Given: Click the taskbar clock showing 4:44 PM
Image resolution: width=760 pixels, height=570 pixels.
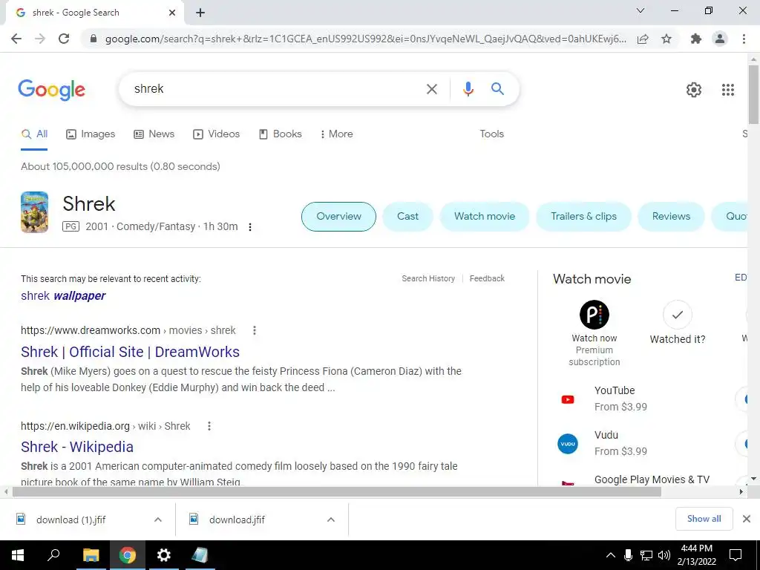Looking at the screenshot, I should [696, 555].
